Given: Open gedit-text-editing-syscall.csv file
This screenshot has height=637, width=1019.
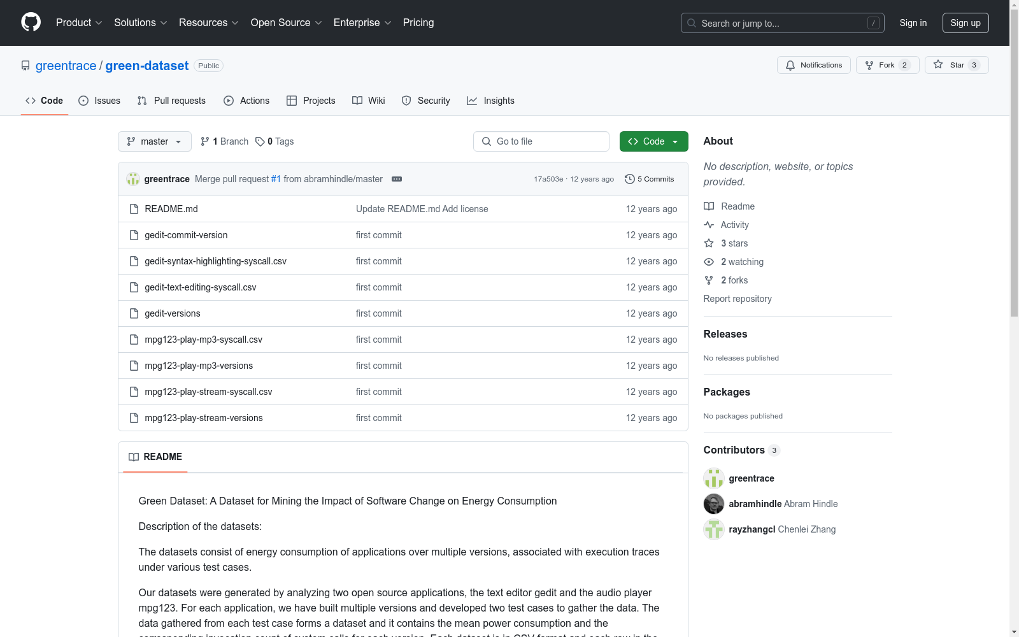Looking at the screenshot, I should 201,287.
